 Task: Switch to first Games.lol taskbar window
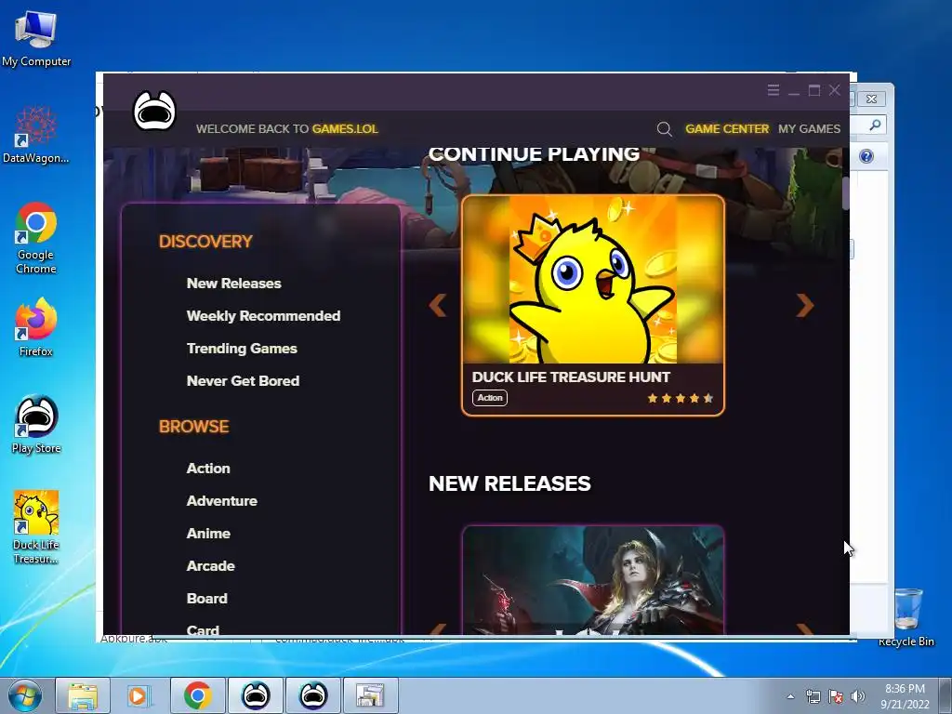[x=256, y=695]
